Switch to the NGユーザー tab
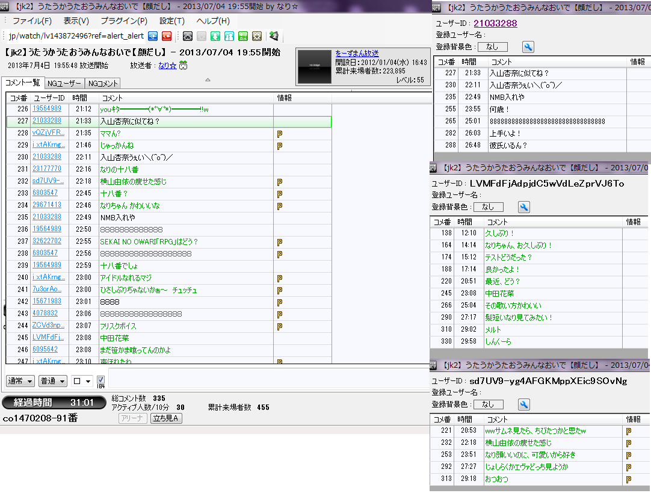The height and width of the screenshot is (496, 651). coord(65,83)
